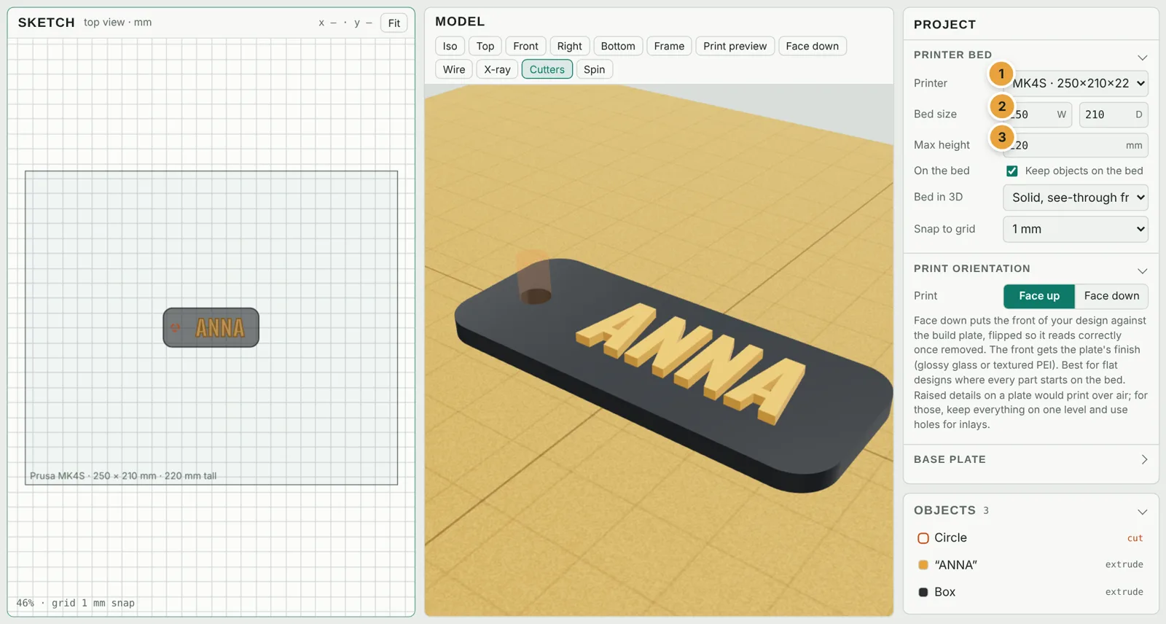Toggle Cutters visibility in model view
Viewport: 1166px width, 624px height.
547,69
